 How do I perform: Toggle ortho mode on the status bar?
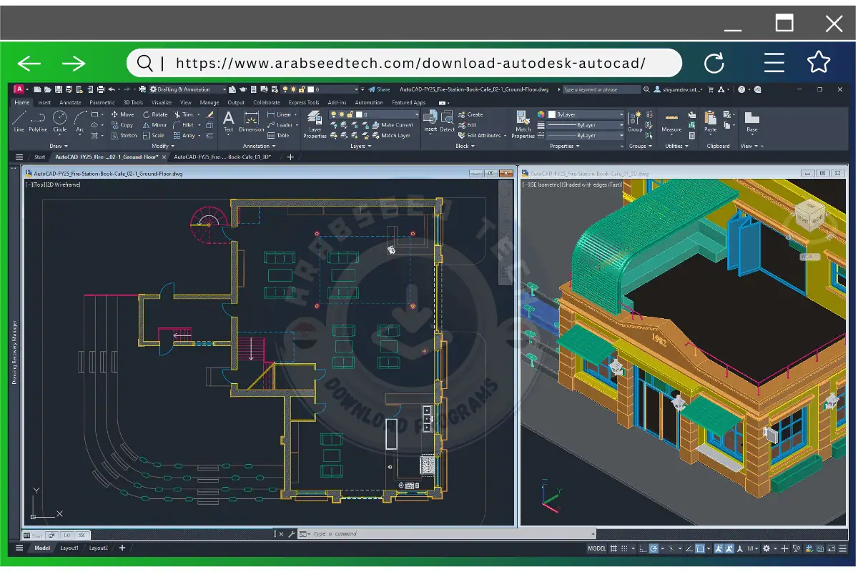point(642,548)
